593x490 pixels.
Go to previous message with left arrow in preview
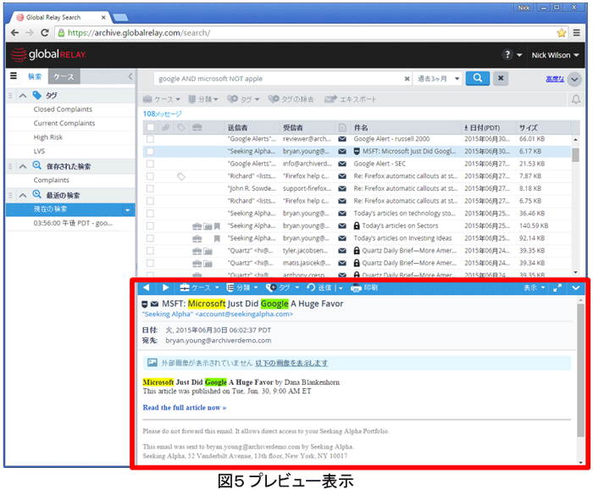pos(147,287)
